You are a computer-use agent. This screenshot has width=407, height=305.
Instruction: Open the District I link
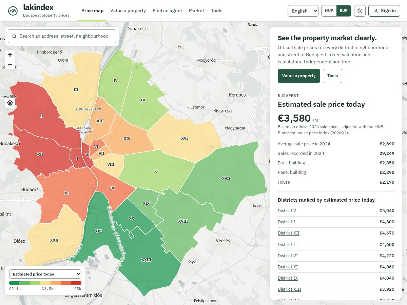[286, 222]
